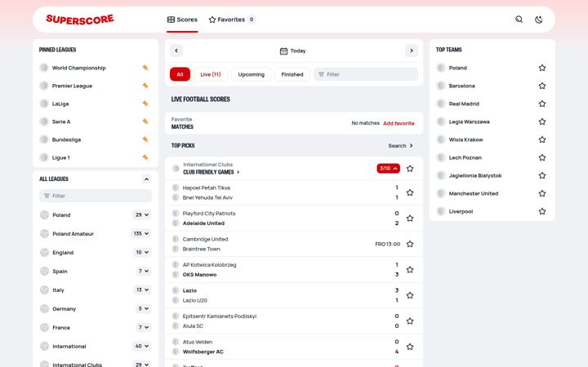Favorite Wisla Krakow star icon

tap(542, 139)
